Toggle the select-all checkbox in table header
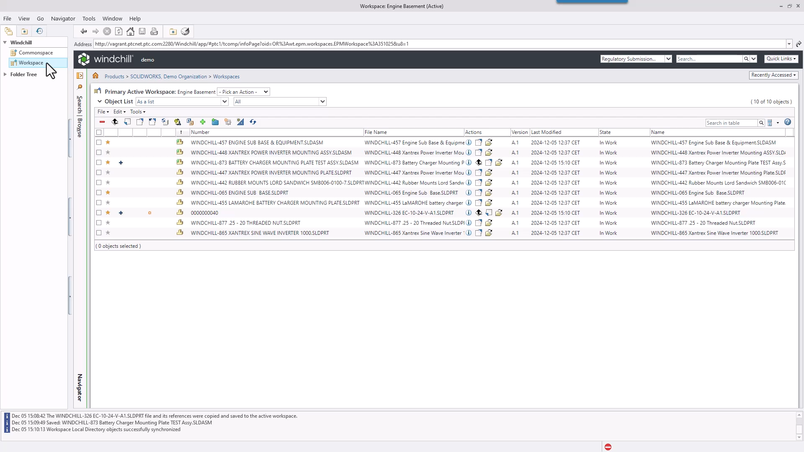The width and height of the screenshot is (804, 452). pyautogui.click(x=99, y=132)
